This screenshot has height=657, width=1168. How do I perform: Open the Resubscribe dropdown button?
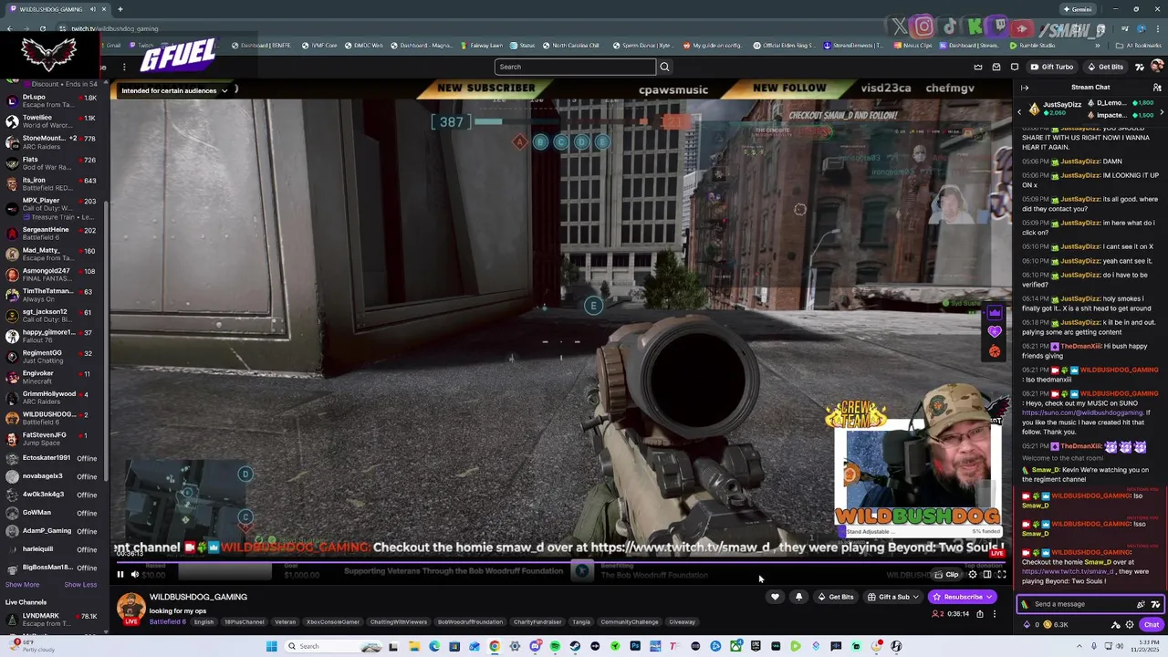click(962, 597)
